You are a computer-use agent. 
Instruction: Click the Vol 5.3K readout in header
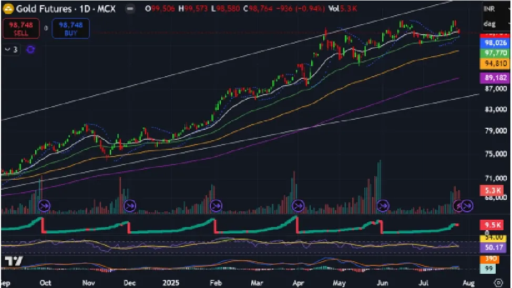pos(343,9)
